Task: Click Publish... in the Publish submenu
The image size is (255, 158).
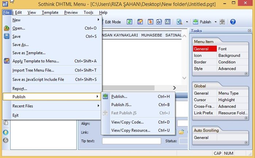Action: pyautogui.click(x=138, y=96)
